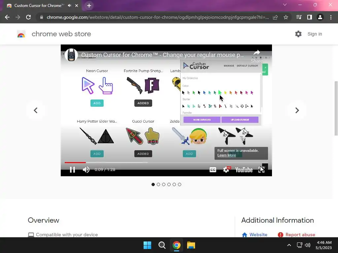Viewport: 338px width, 253px height.
Task: Click the browser forward arrow
Action: [18, 17]
